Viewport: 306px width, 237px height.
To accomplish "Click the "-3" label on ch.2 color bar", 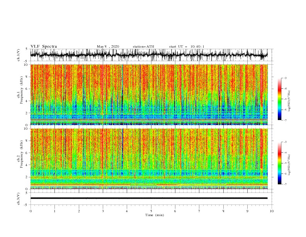I will coord(285,142).
